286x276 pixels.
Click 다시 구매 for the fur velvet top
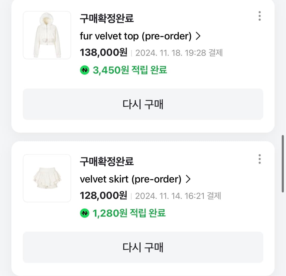143,104
